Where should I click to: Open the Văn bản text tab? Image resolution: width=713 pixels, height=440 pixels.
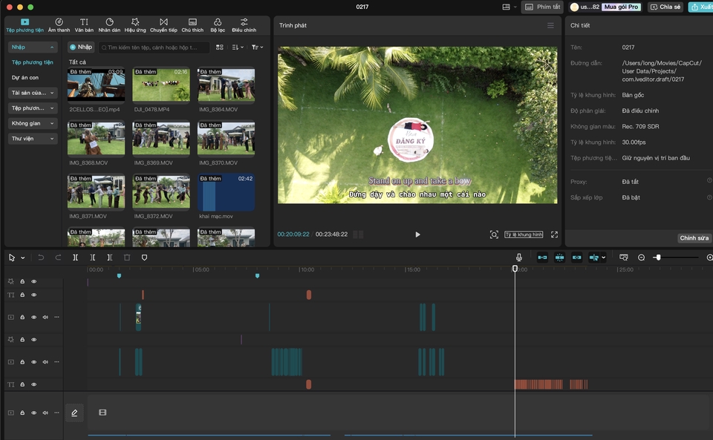[x=84, y=25]
